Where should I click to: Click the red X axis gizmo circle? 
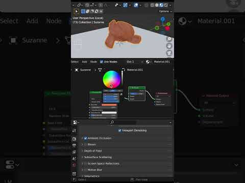point(167,28)
